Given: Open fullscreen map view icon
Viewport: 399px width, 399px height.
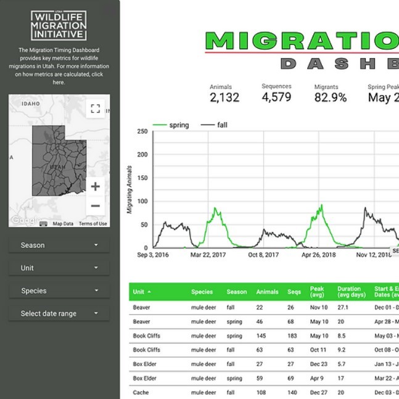Looking at the screenshot, I should (95, 109).
